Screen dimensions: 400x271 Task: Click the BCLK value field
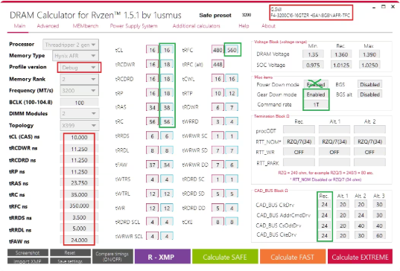tap(80, 103)
